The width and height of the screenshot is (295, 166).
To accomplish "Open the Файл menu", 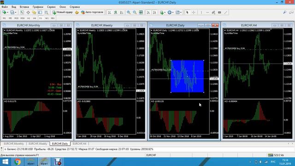I will point(5,7).
